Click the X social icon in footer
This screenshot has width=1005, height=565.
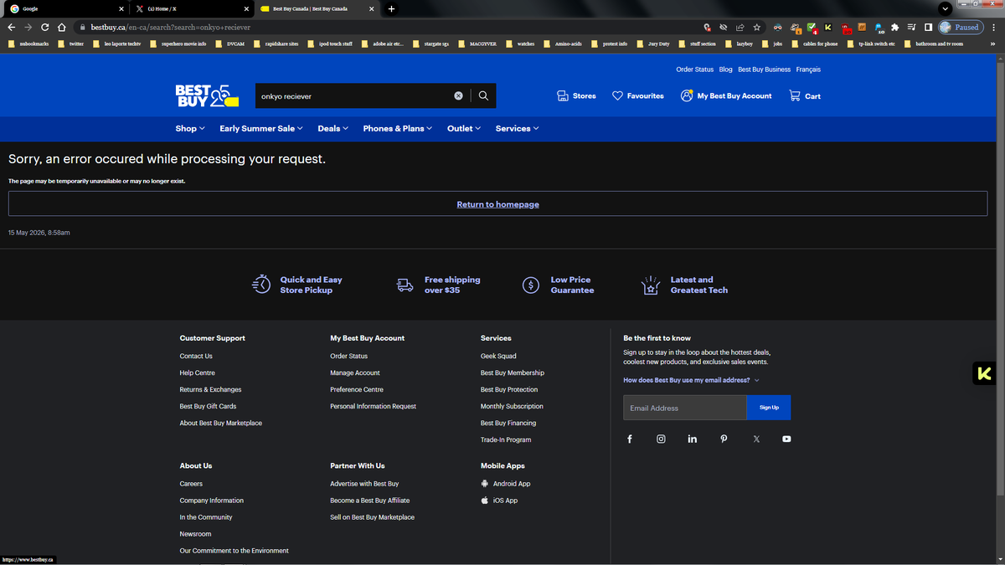pyautogui.click(x=756, y=439)
